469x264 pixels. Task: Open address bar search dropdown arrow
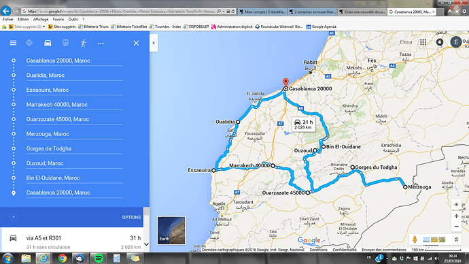pos(224,12)
